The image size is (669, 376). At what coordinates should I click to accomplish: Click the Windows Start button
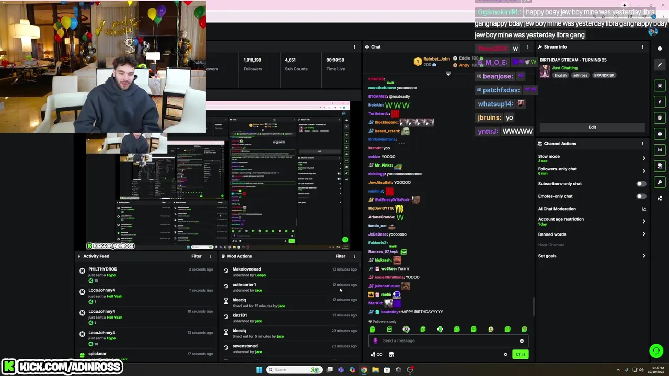tap(259, 370)
